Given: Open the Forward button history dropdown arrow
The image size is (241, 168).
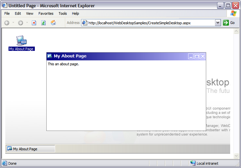Looking at the screenshot, I should point(27,23).
